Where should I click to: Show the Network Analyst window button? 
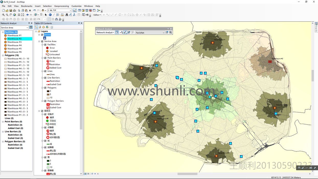(117, 32)
